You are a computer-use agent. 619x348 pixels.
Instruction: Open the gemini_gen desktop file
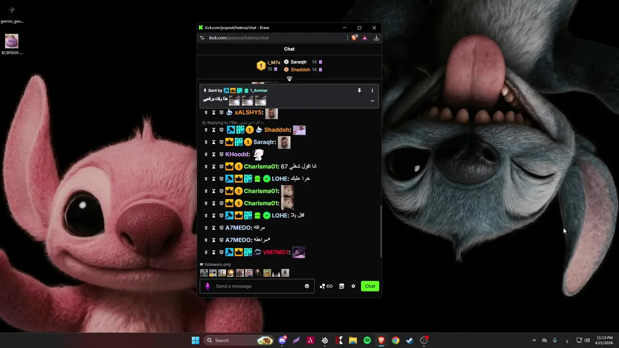[12, 14]
